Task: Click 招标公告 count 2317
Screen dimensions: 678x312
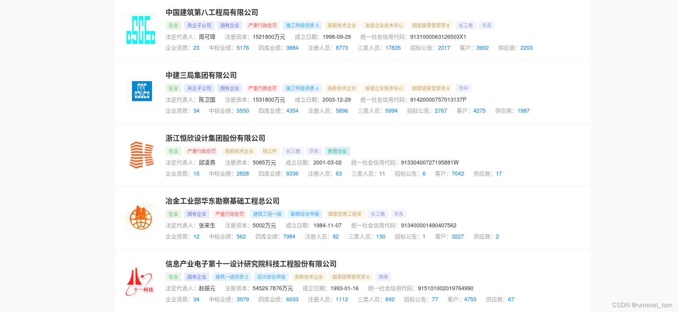Action: (444, 48)
